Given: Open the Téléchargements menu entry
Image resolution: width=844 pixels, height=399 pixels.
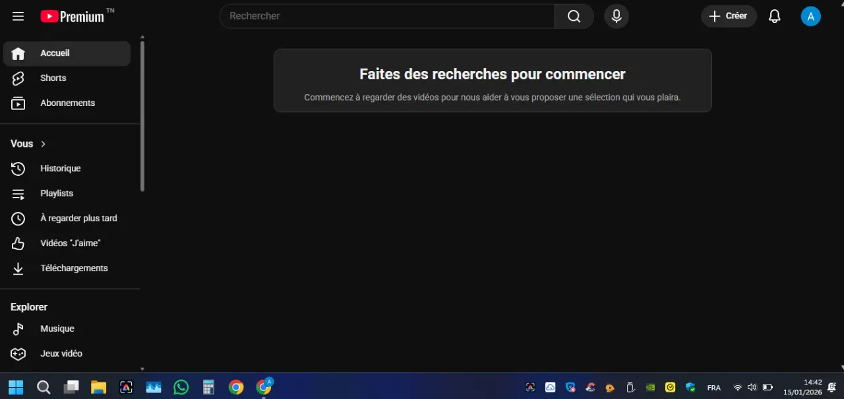Looking at the screenshot, I should 67,269.
